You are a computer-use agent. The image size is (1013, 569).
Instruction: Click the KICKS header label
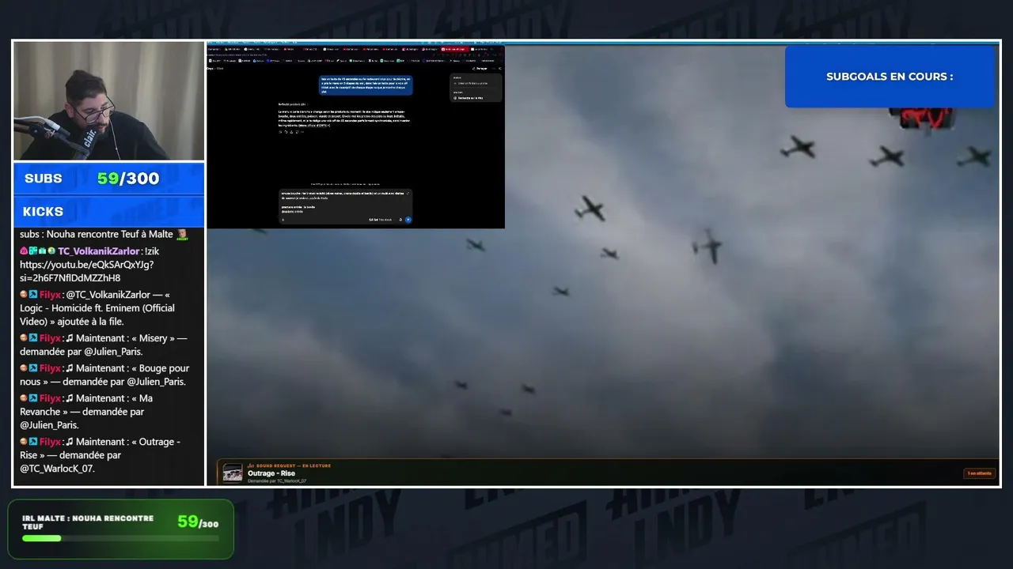[43, 212]
